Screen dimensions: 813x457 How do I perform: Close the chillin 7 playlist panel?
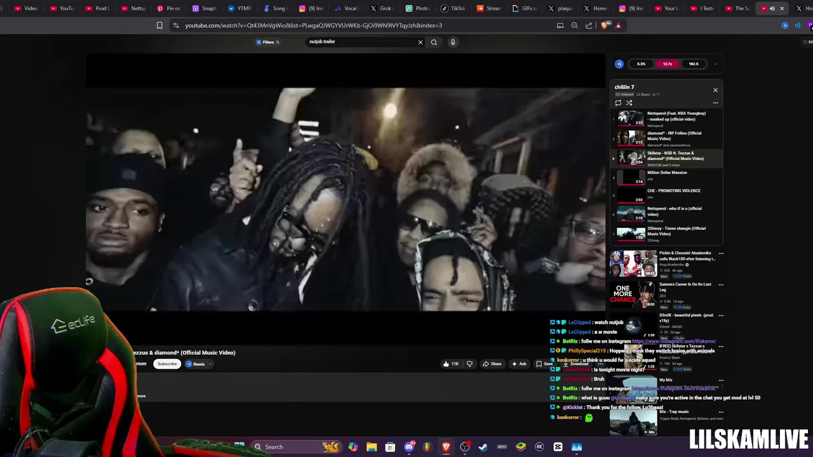tap(715, 90)
